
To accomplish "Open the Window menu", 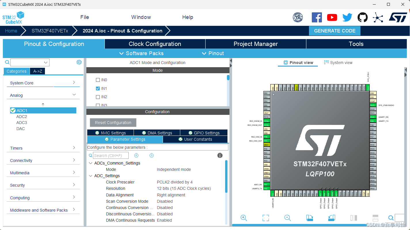I will tap(141, 17).
